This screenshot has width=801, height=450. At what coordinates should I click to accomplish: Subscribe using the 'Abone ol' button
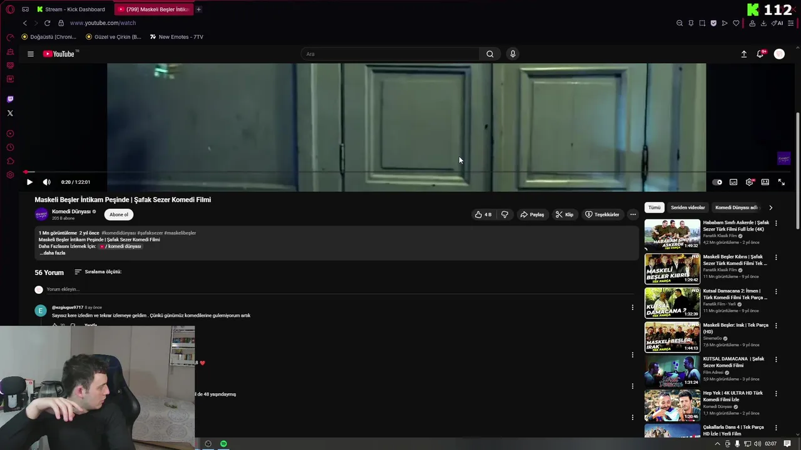(119, 214)
